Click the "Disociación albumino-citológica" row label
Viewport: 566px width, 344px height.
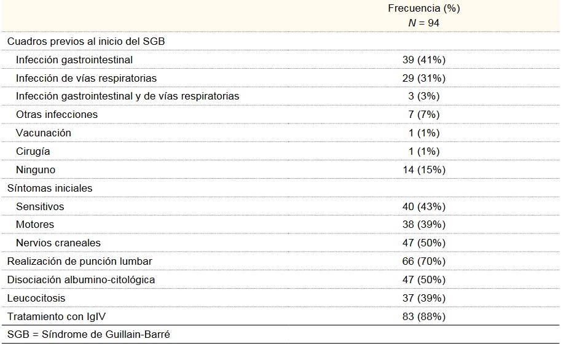81,279
